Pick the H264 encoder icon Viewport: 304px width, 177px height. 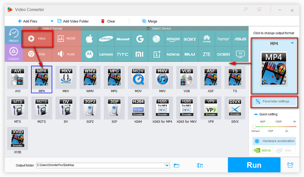(138, 108)
